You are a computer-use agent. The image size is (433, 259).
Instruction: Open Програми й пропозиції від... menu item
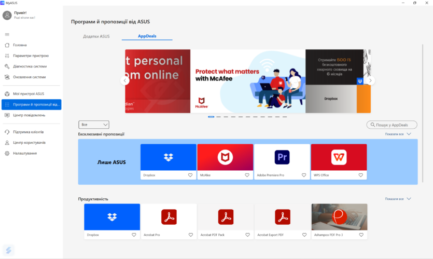[x=32, y=104]
